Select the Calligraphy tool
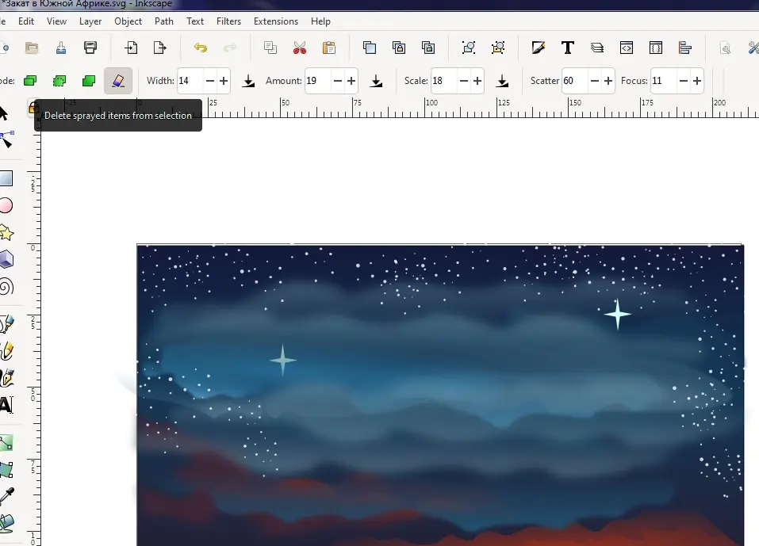The height and width of the screenshot is (546, 759). click(7, 378)
